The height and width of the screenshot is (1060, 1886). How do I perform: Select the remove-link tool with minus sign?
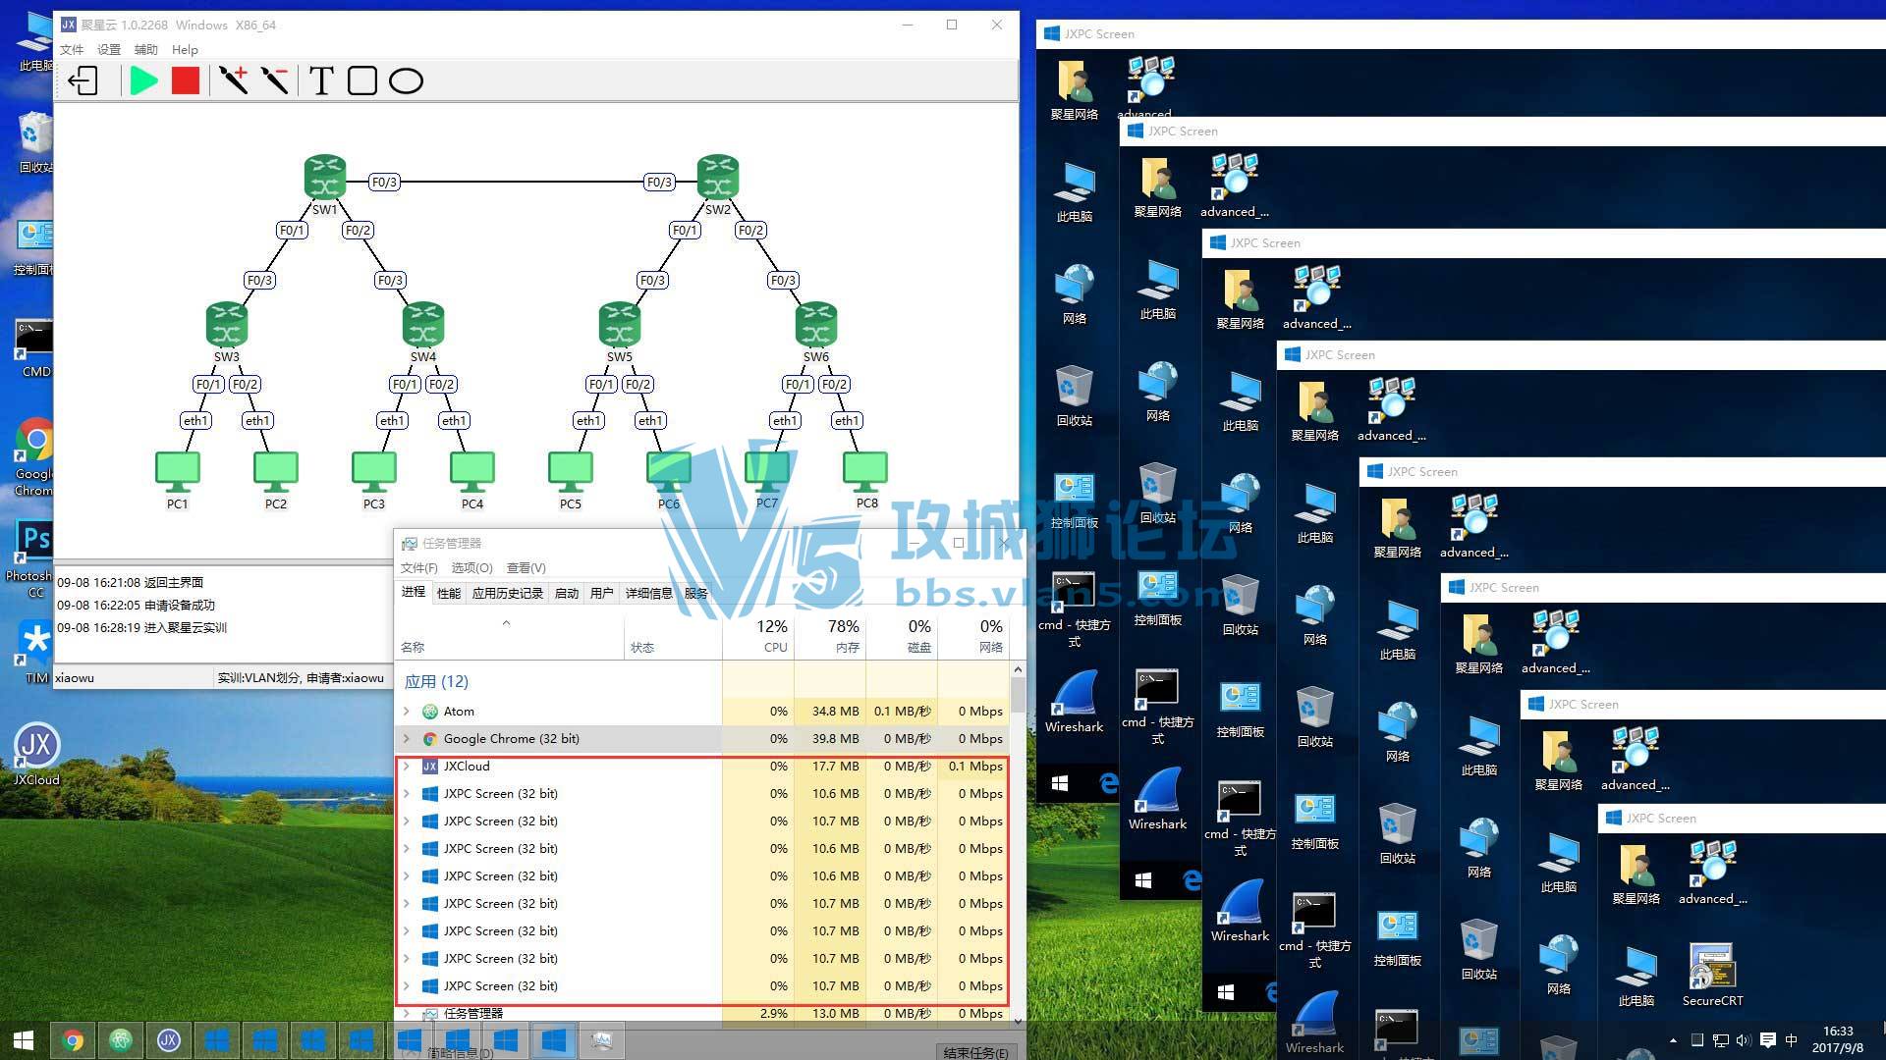click(275, 80)
